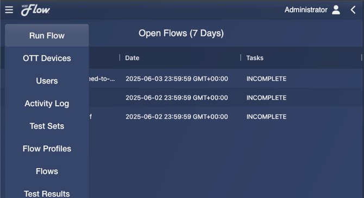364x198 pixels.
Task: Open Flow Profiles menu item
Action: [47, 149]
